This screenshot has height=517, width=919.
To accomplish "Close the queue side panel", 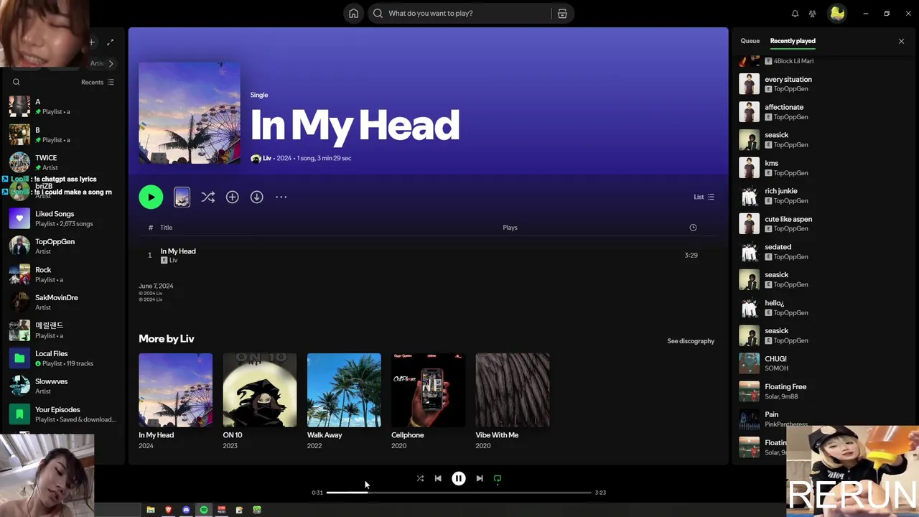I will [x=901, y=41].
